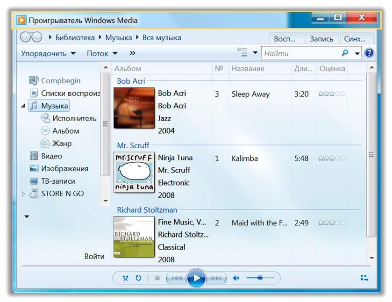This screenshot has height=302, width=392.
Task: Open the arrow before Музыка breadcrumb
Action: pos(100,37)
